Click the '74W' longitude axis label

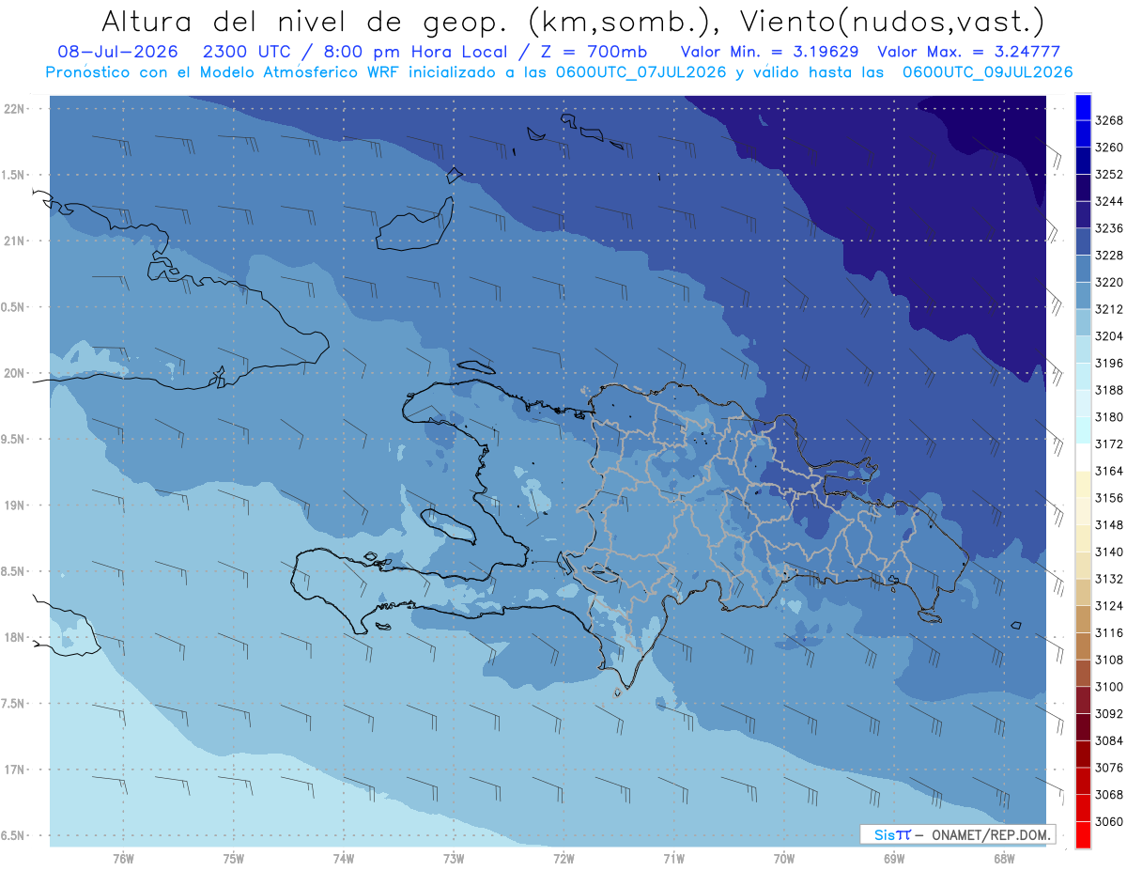point(344,858)
